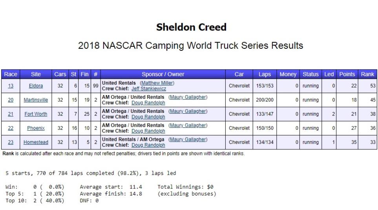The width and height of the screenshot is (378, 210).
Task: Click the Points column header
Action: pos(347,74)
